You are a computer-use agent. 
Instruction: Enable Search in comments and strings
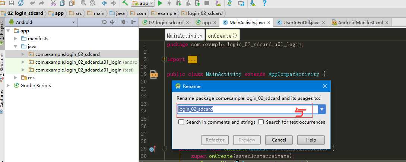coord(181,122)
